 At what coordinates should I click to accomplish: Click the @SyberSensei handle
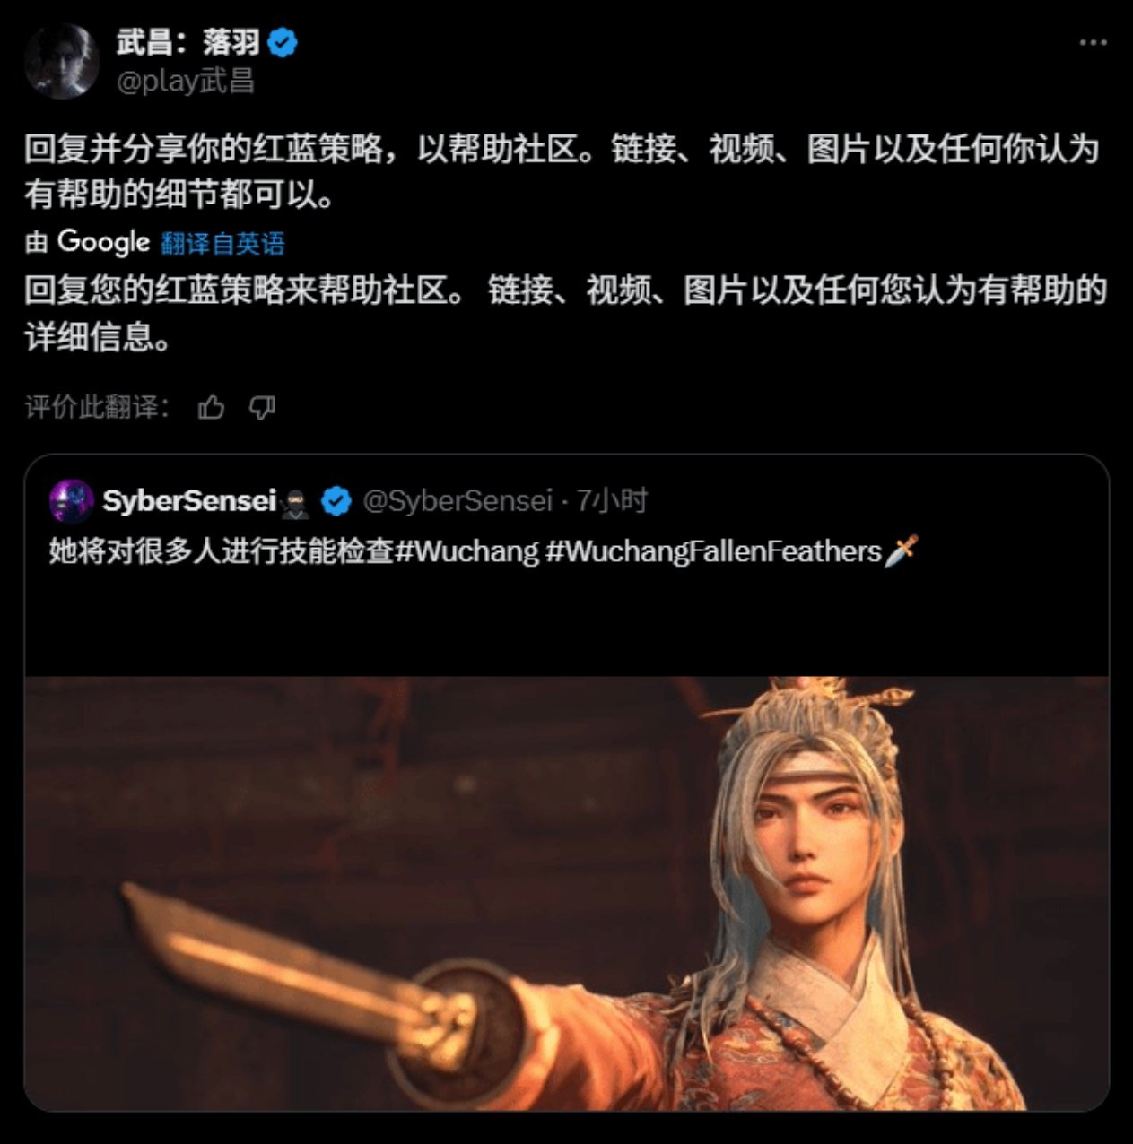(x=458, y=500)
